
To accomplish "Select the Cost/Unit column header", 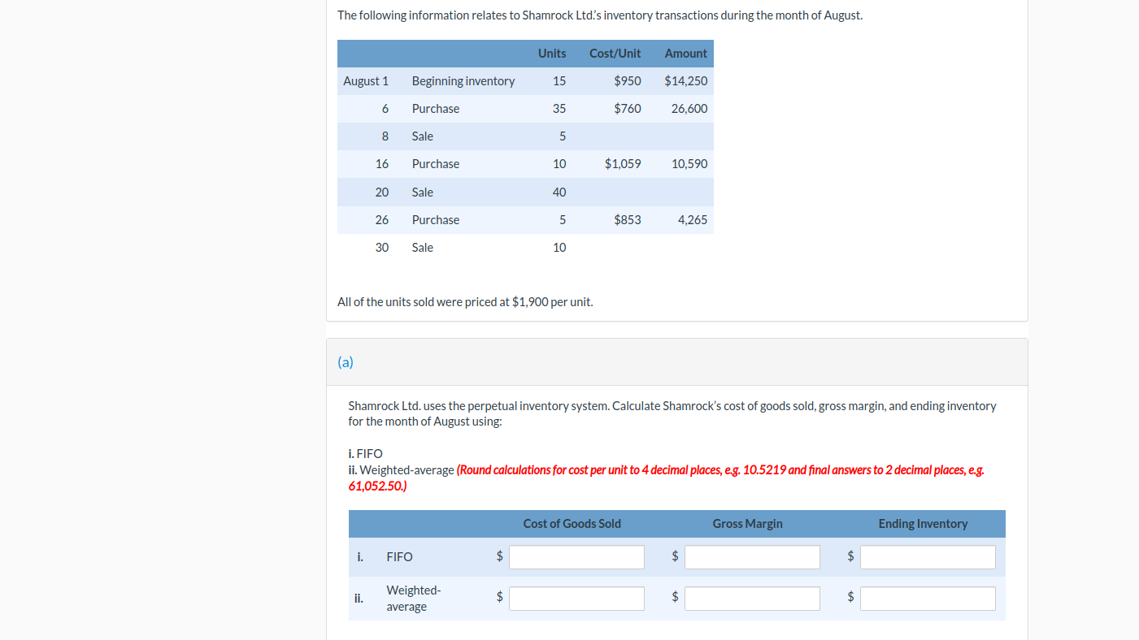I will pos(615,54).
